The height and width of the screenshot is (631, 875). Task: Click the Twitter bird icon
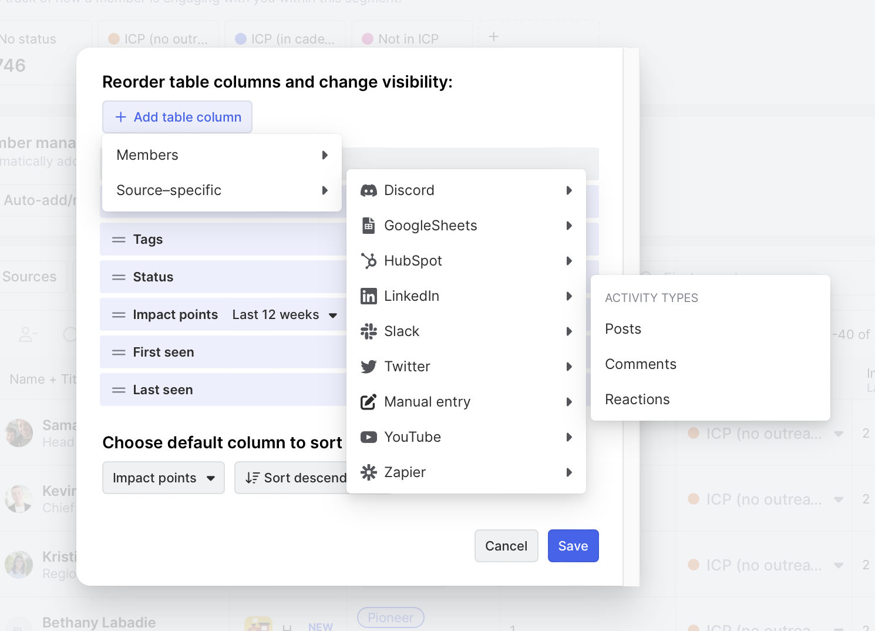tap(368, 367)
